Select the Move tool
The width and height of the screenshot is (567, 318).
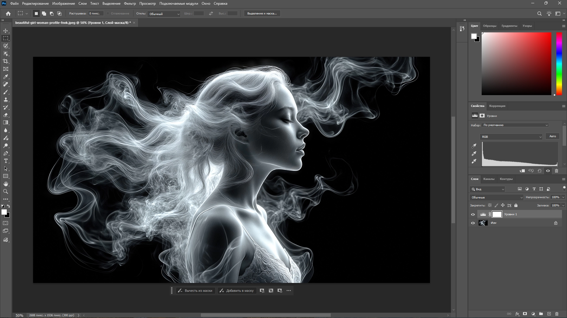coord(6,31)
